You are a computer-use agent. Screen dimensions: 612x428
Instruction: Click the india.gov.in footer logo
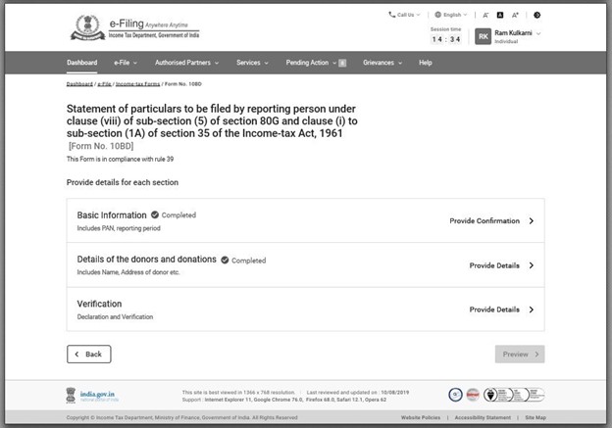(96, 394)
